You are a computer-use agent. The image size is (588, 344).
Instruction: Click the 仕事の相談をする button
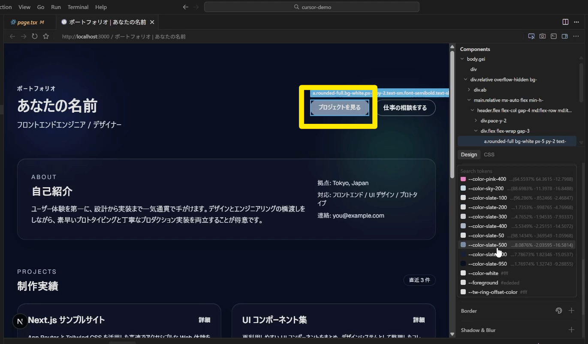(405, 108)
